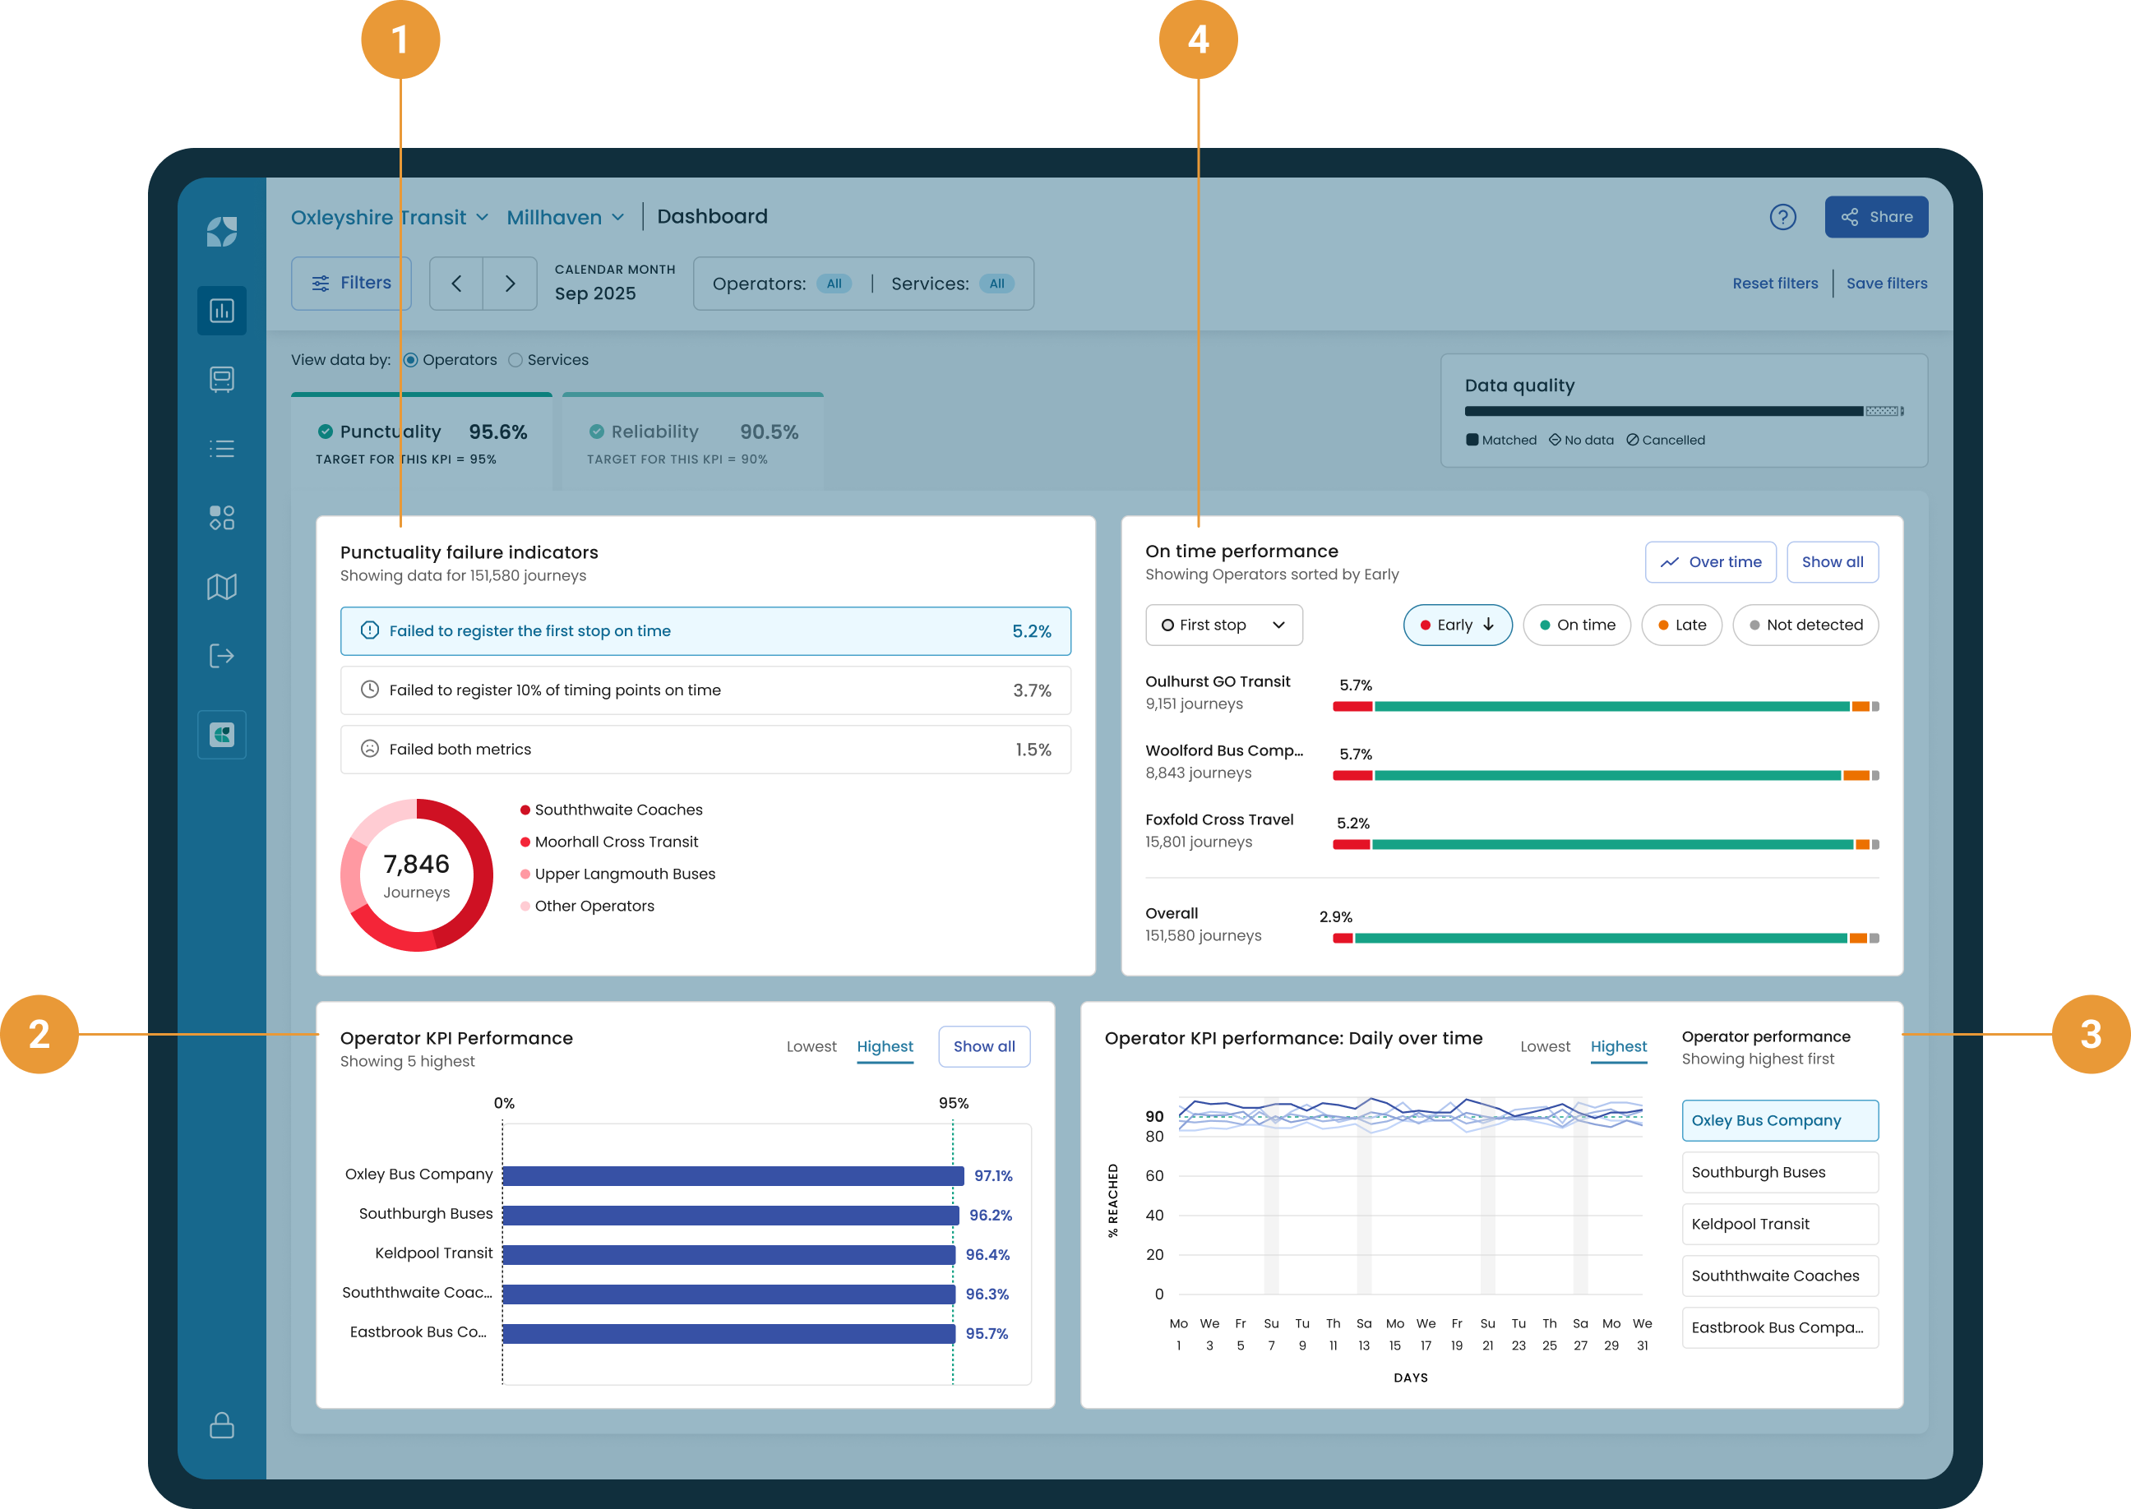This screenshot has height=1509, width=2131.
Task: Toggle the Late status filter pill
Action: point(1680,625)
